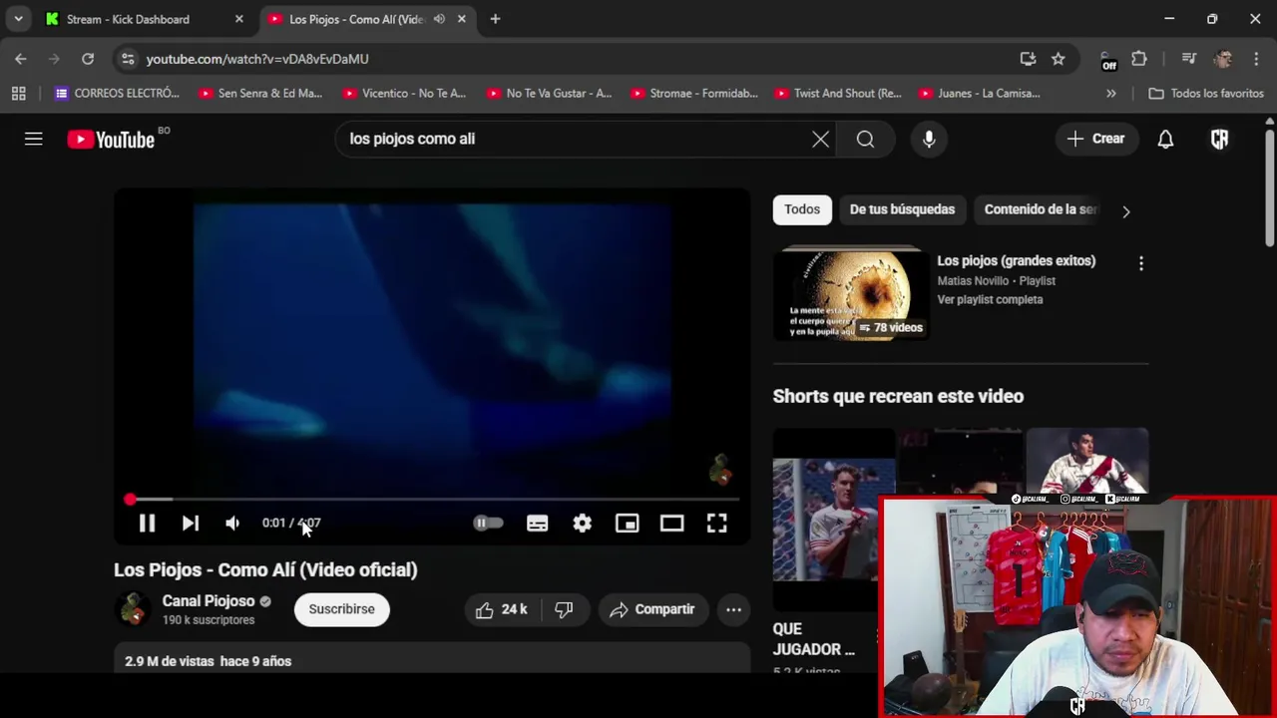Image resolution: width=1277 pixels, height=718 pixels.
Task: Open YouTube notifications bell
Action: pyautogui.click(x=1165, y=140)
